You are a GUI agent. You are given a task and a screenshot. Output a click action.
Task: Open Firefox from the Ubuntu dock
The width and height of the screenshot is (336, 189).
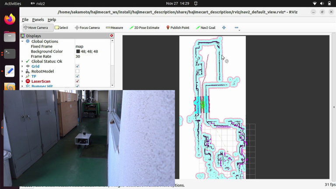click(10, 19)
